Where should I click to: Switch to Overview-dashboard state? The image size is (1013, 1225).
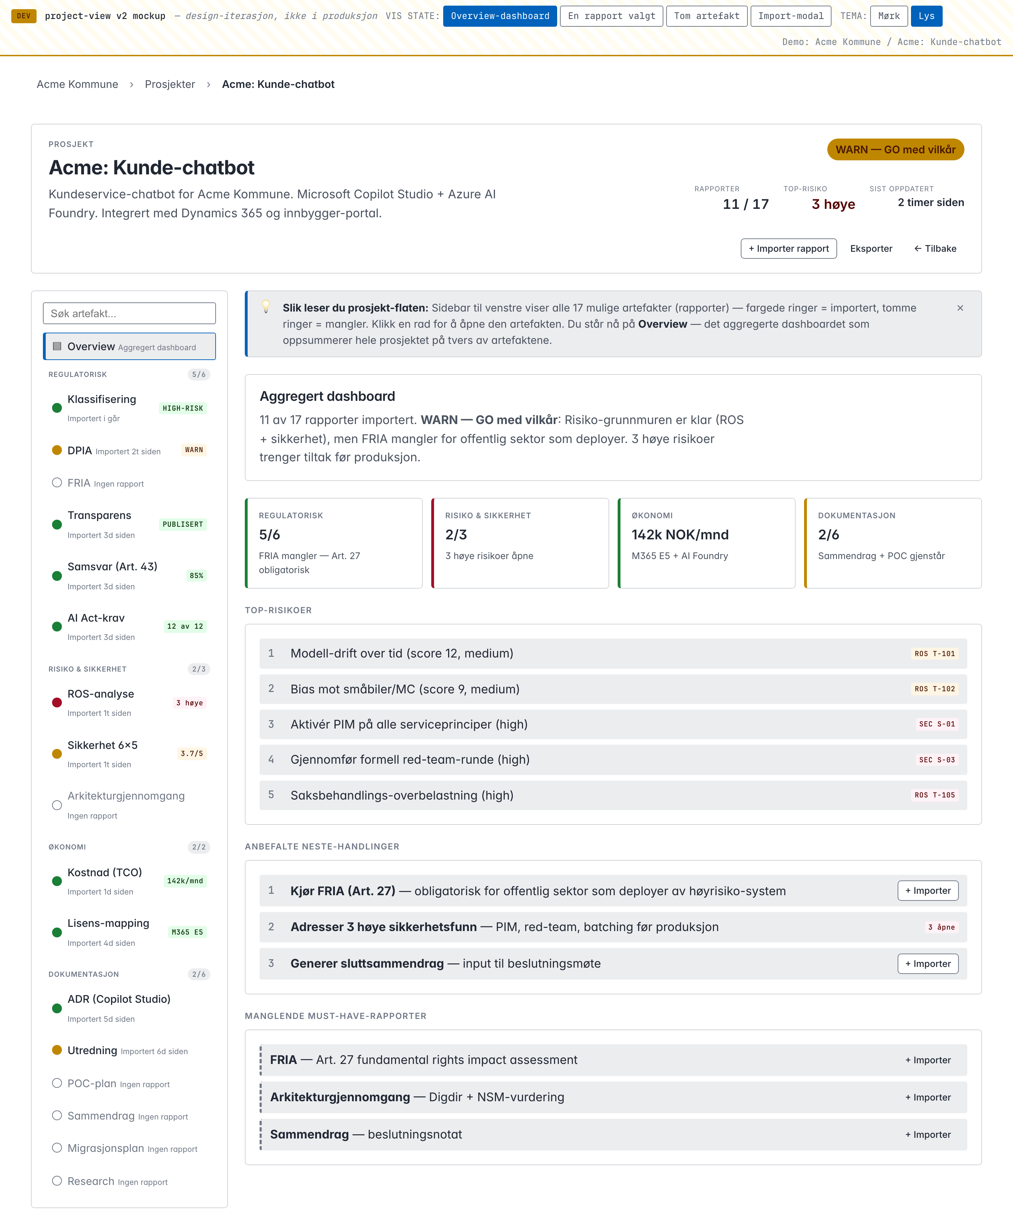pyautogui.click(x=500, y=16)
